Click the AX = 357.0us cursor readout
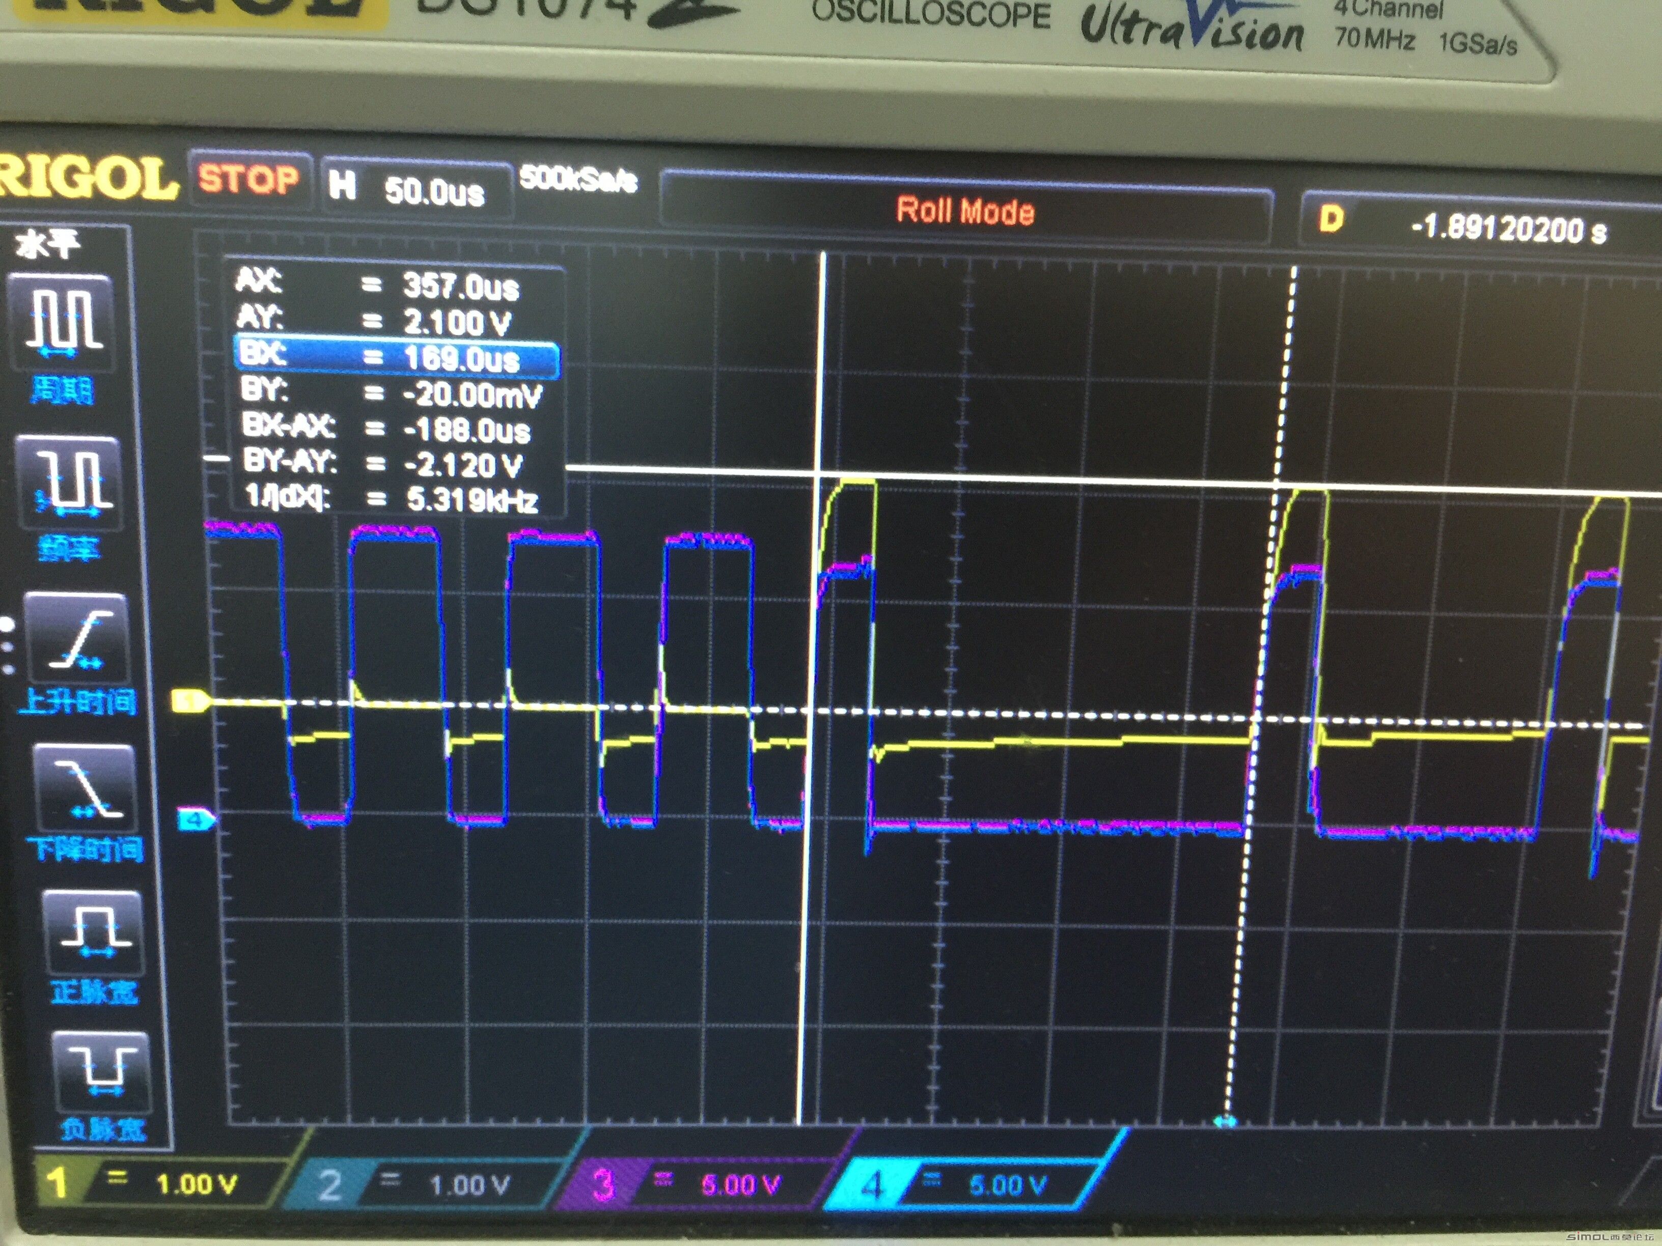Image resolution: width=1662 pixels, height=1246 pixels. [377, 285]
